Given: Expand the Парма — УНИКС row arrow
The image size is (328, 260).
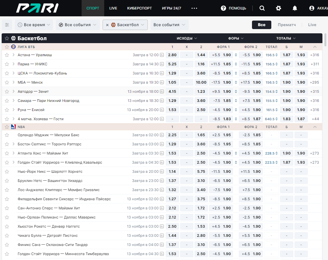Looking at the screenshot, I should (x=13, y=64).
